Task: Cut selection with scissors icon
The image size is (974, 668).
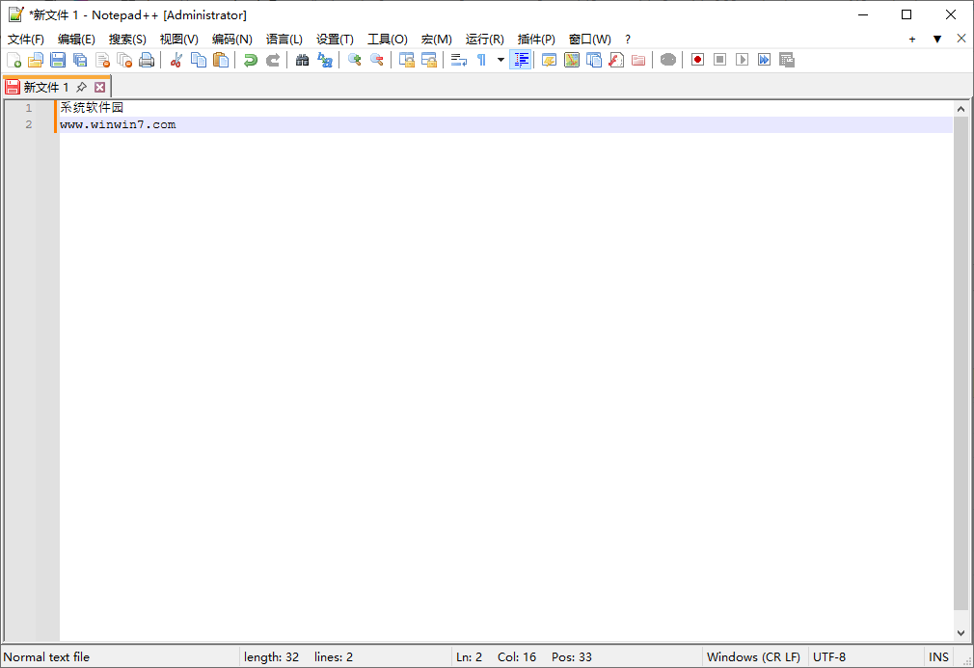Action: [x=176, y=60]
